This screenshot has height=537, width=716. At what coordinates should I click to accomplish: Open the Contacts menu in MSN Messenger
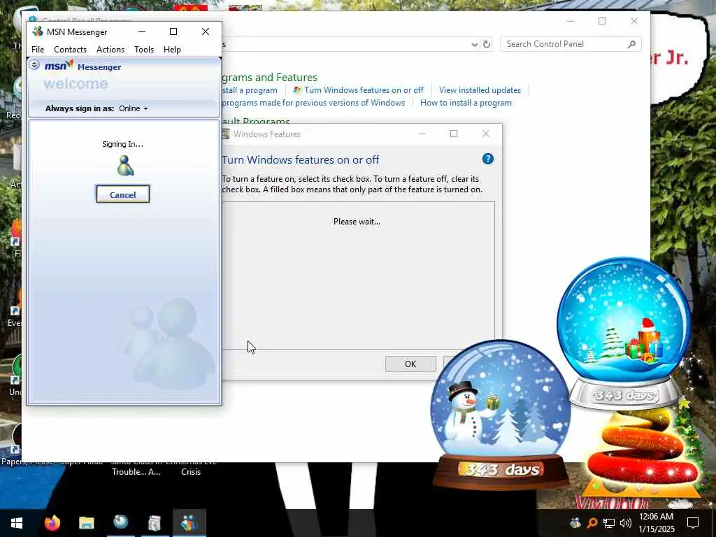(x=71, y=50)
